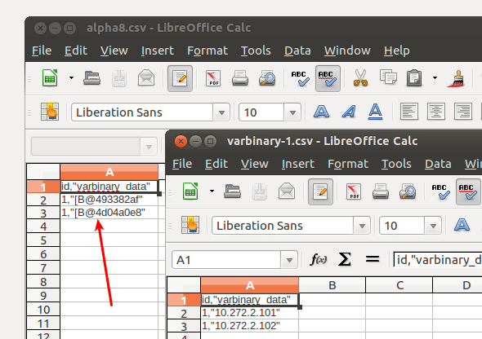482x339 pixels.
Task: Open Print Preview in varbinary-1.csv toolbar
Action: click(408, 192)
